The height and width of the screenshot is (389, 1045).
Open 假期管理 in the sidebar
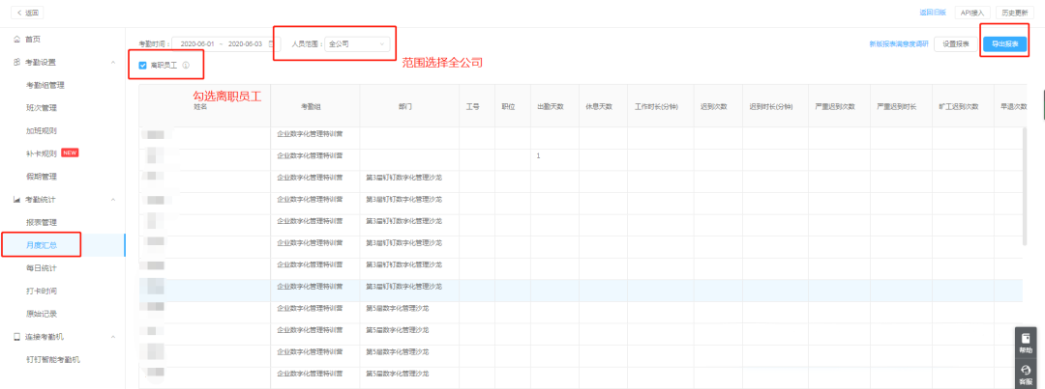(x=42, y=177)
